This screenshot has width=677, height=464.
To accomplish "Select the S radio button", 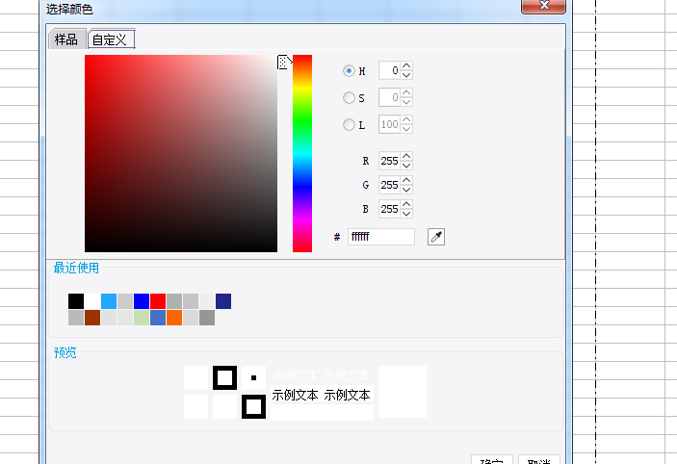I will (349, 98).
